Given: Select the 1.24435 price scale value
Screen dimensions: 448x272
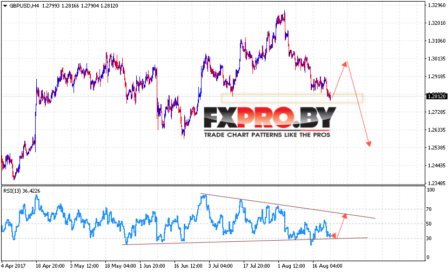Looking at the screenshot, I should click(437, 166).
